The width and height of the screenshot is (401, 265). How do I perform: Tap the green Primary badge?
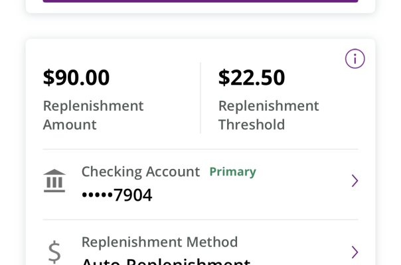(233, 172)
